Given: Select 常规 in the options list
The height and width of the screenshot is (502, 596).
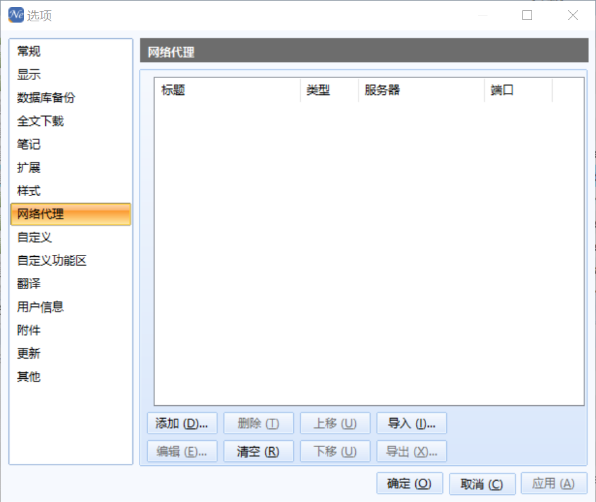Looking at the screenshot, I should [x=29, y=52].
